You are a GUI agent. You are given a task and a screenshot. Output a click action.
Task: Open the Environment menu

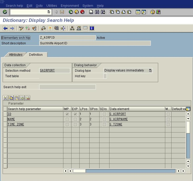click(70, 6)
